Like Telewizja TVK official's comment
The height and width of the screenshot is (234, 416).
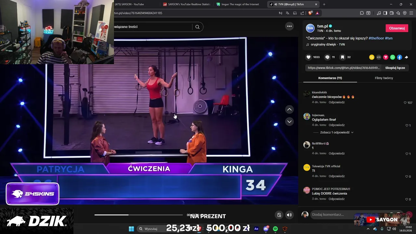point(407,176)
